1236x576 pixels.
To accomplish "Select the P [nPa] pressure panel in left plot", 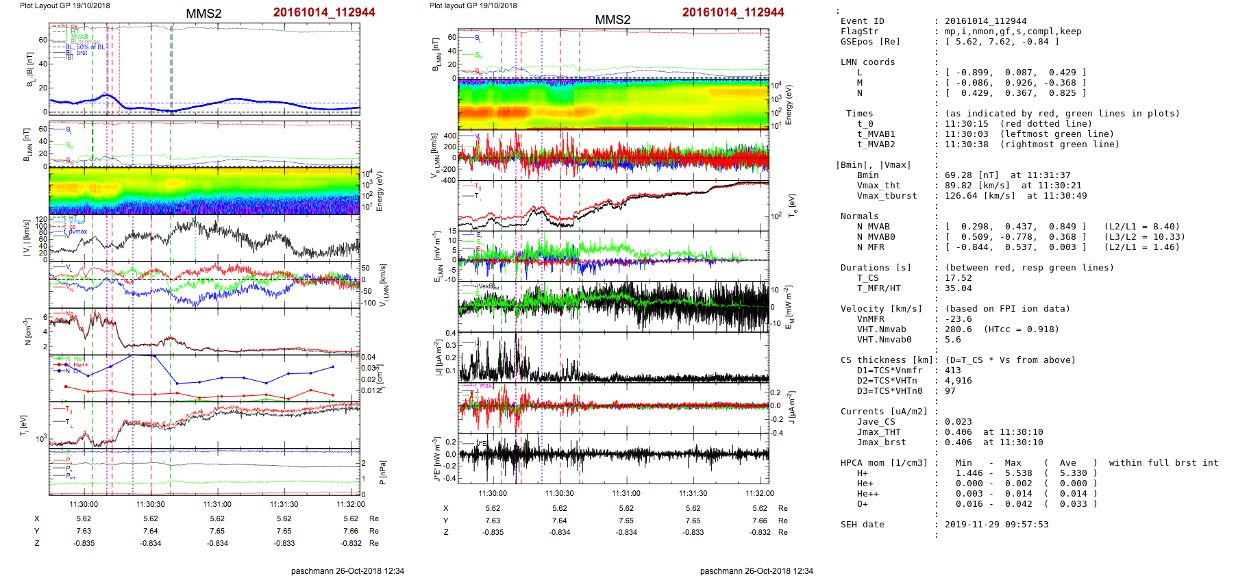I will [204, 473].
